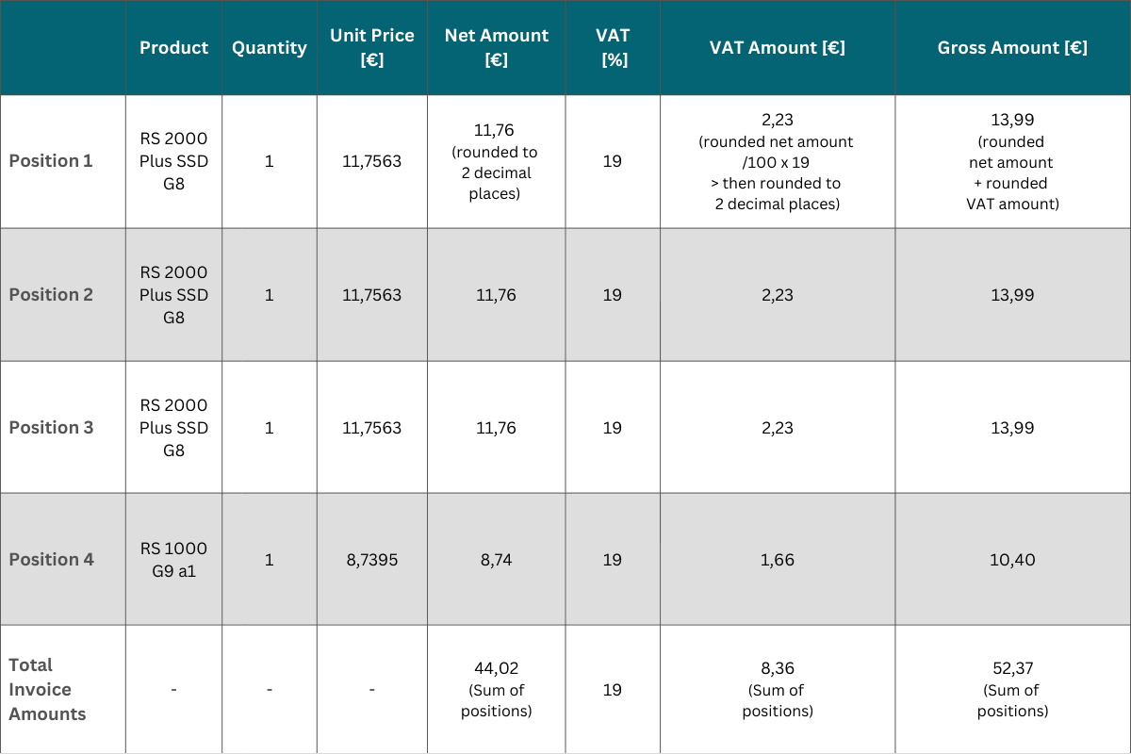
Task: Click the 8,74 net amount cell
Action: [497, 560]
